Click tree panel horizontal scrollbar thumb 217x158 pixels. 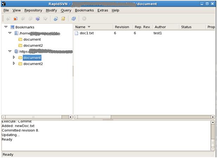(33, 117)
